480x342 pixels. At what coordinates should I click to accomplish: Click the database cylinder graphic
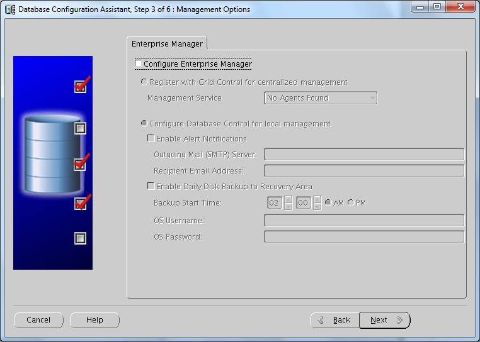point(53,154)
